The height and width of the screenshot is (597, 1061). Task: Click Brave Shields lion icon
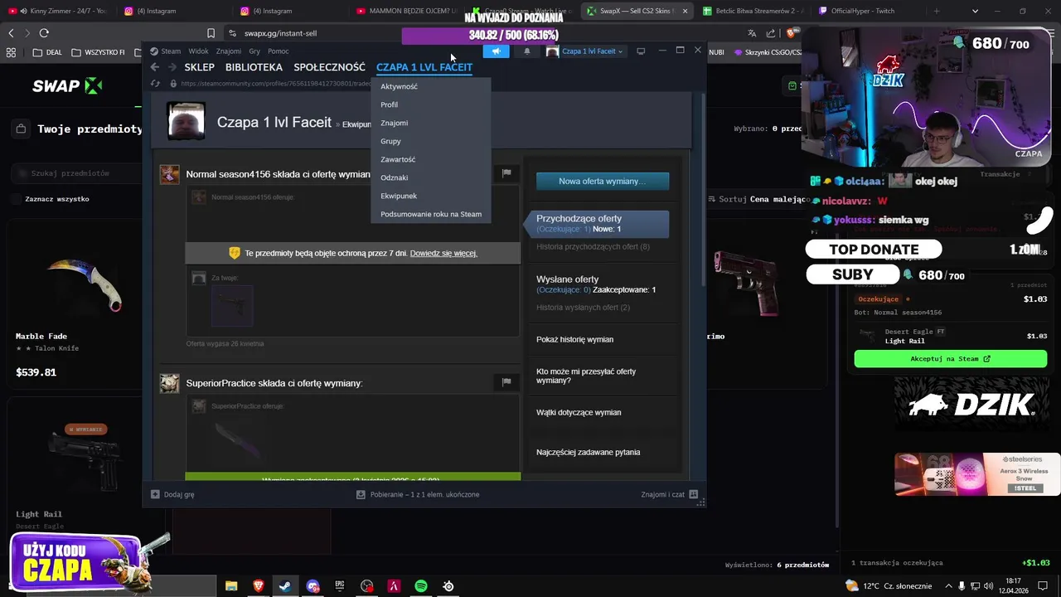click(792, 33)
